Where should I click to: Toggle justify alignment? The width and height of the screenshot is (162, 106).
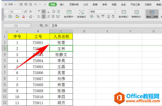click(x=53, y=16)
